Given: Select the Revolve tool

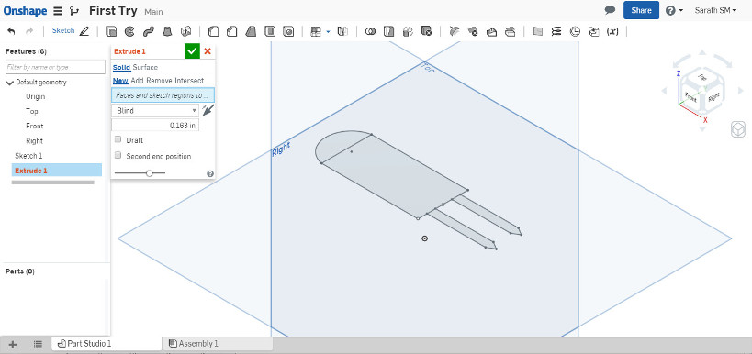Looking at the screenshot, I should (x=129, y=31).
